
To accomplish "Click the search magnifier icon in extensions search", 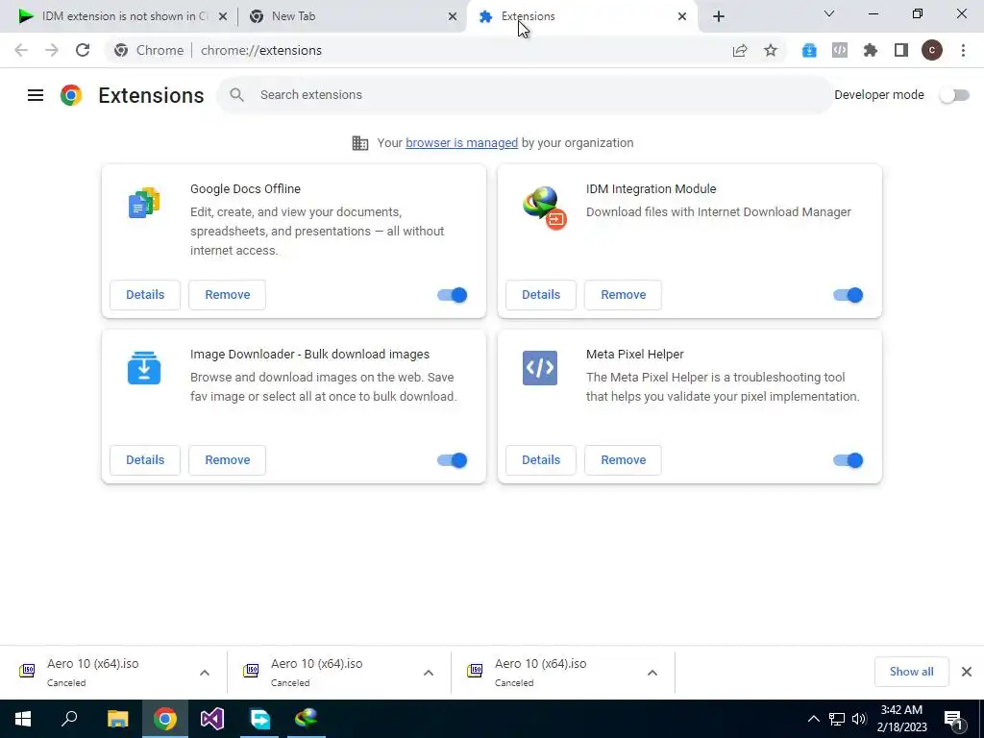I will [236, 95].
